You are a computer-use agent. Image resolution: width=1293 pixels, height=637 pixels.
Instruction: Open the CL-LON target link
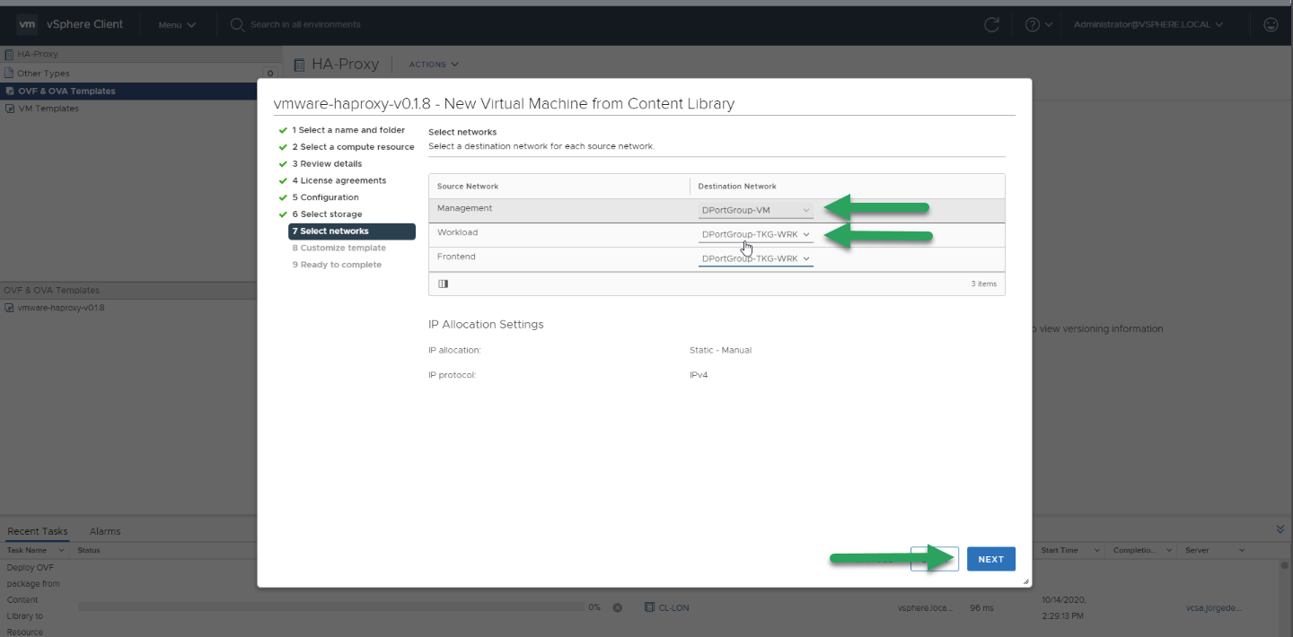(673, 607)
